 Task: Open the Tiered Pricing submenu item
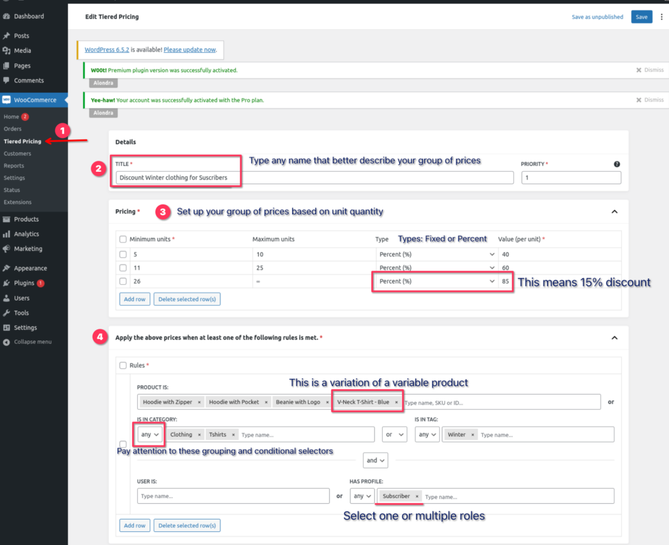23,141
